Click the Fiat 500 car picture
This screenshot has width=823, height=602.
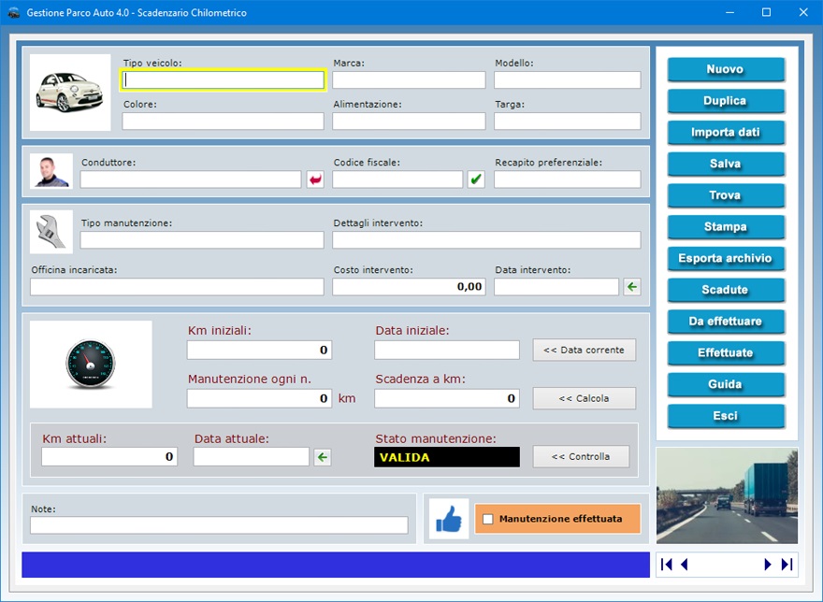pyautogui.click(x=70, y=93)
